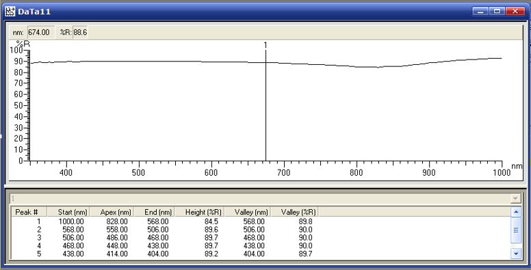The height and width of the screenshot is (270, 531).
Task: Click the 800 label on wavelength axis
Action: coord(357,172)
